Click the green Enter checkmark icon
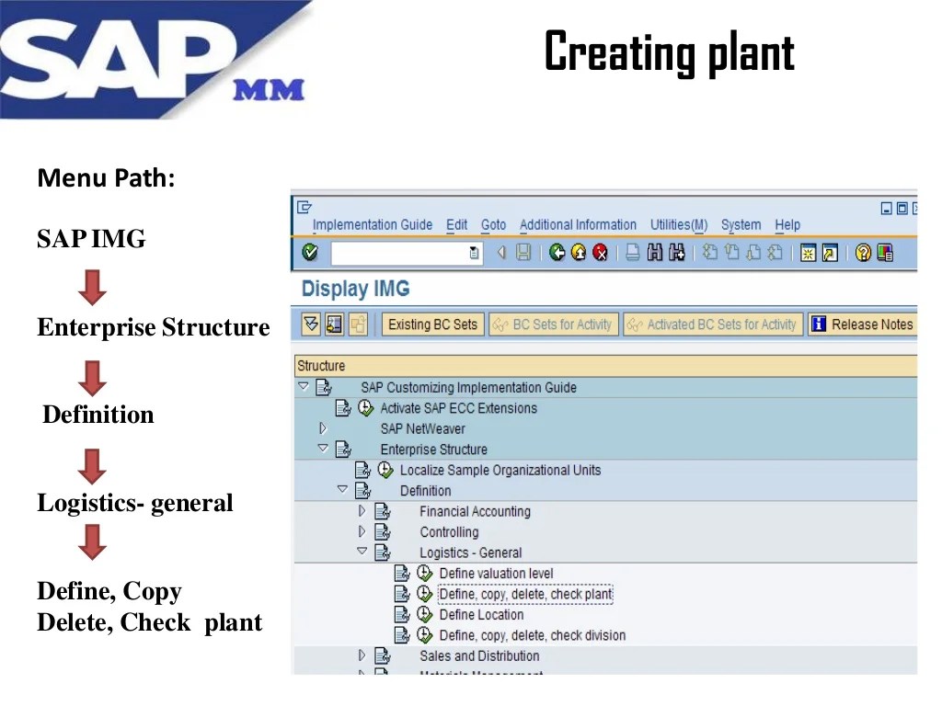The height and width of the screenshot is (706, 942). click(x=310, y=253)
